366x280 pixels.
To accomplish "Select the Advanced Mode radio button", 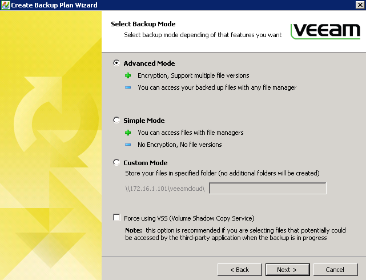I will tap(117, 63).
